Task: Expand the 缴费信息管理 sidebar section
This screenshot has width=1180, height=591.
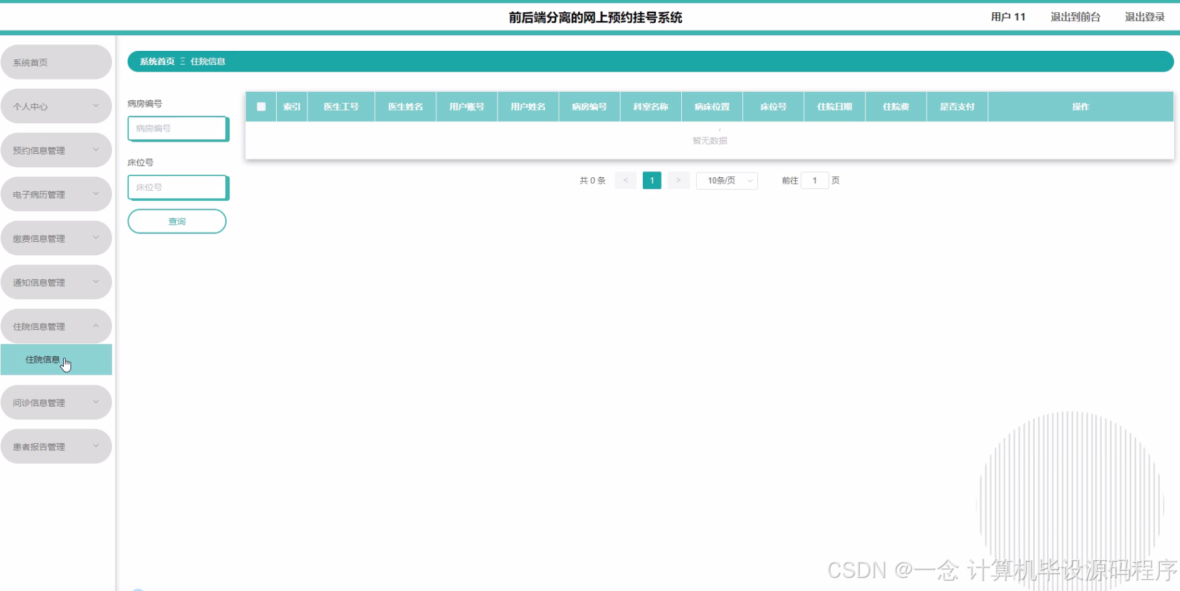Action: click(x=56, y=238)
